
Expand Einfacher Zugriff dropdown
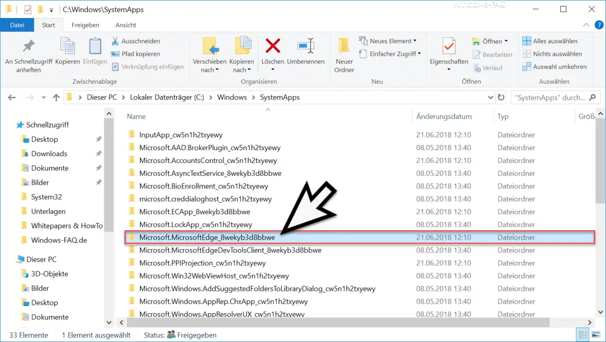coord(419,54)
